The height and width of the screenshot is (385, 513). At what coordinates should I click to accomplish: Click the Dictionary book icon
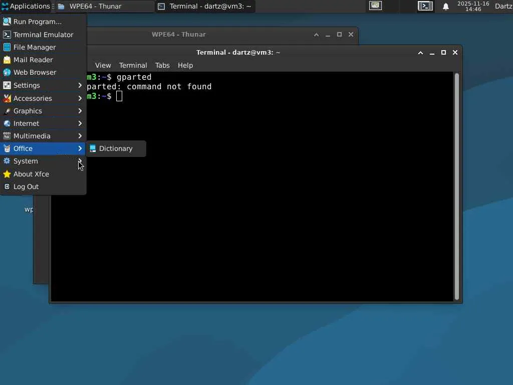(x=93, y=148)
